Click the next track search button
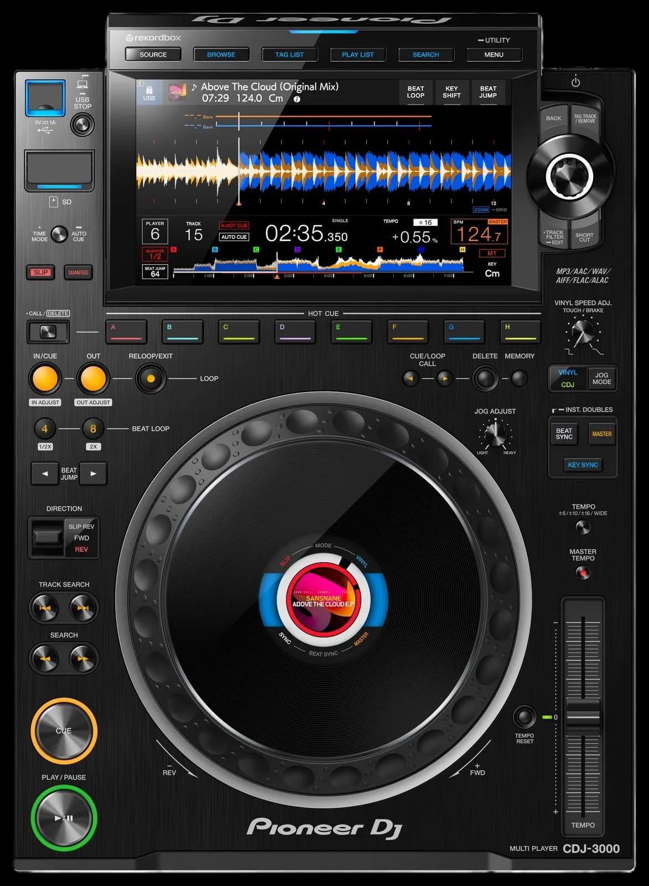Viewport: 649px width, 886px height. [83, 608]
